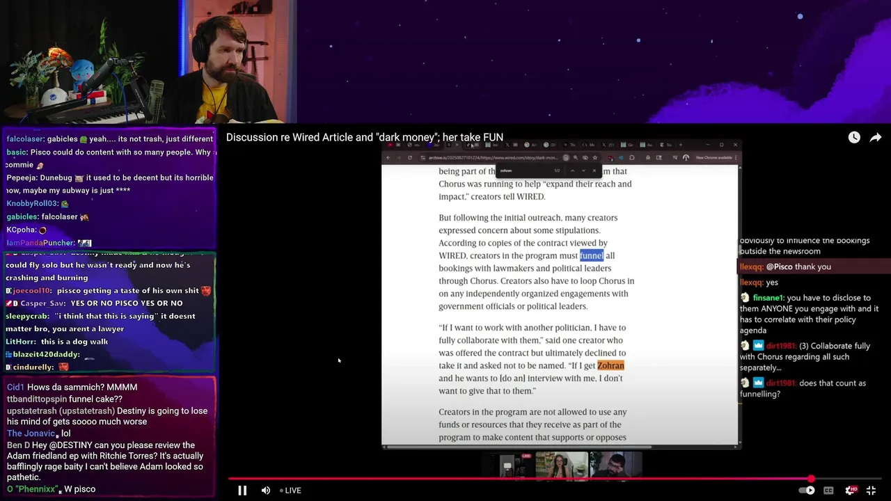Click blazeit420daddy chat username
891x501 pixels.
point(46,354)
